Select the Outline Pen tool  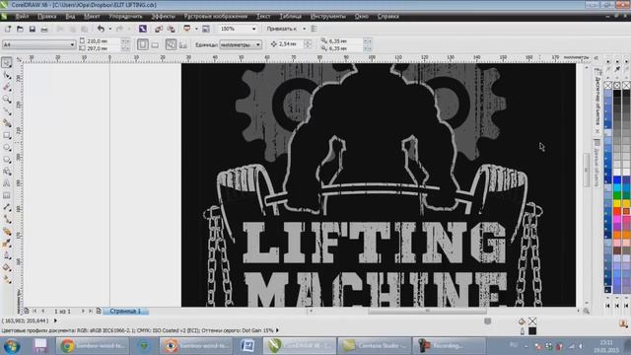coord(7,255)
